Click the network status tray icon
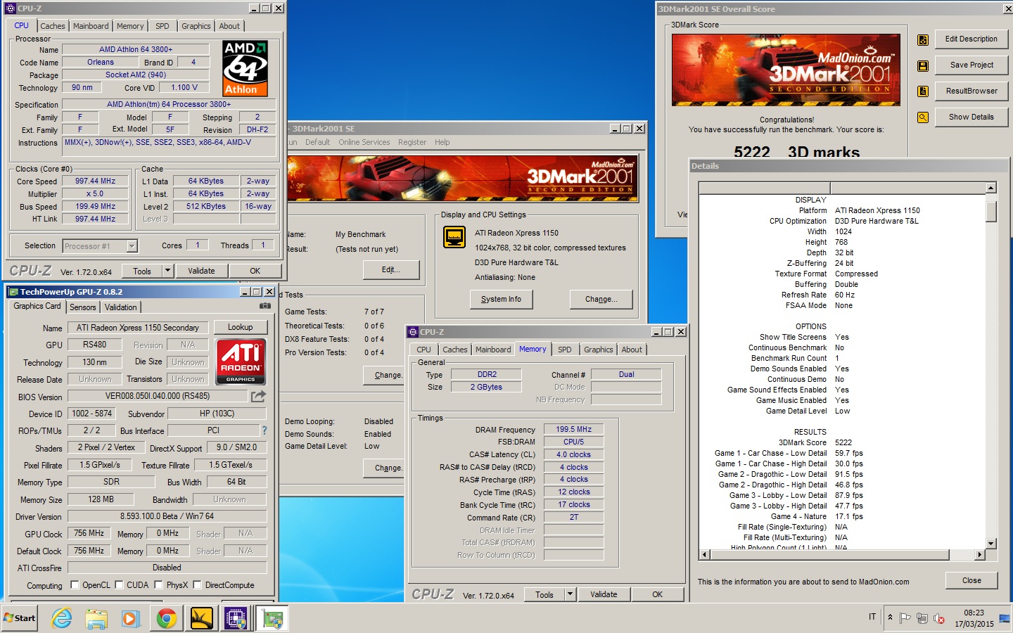The height and width of the screenshot is (633, 1013). (922, 618)
